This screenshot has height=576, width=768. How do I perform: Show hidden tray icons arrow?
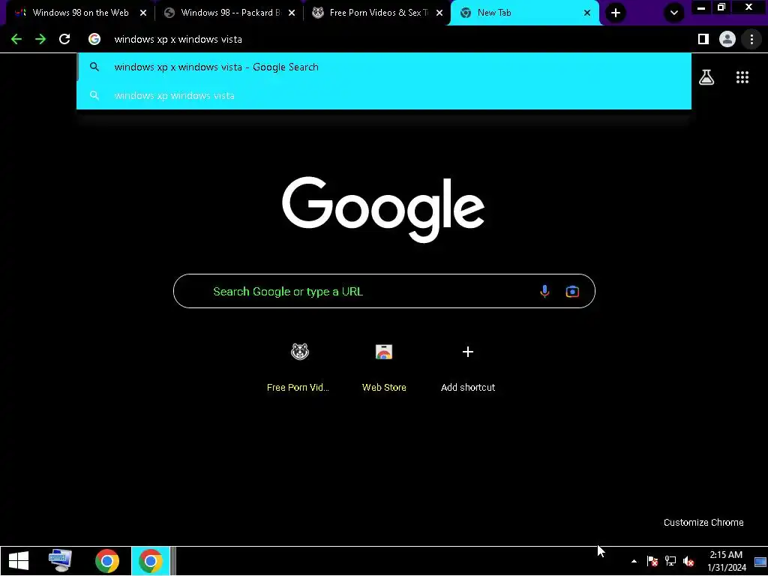pyautogui.click(x=634, y=561)
